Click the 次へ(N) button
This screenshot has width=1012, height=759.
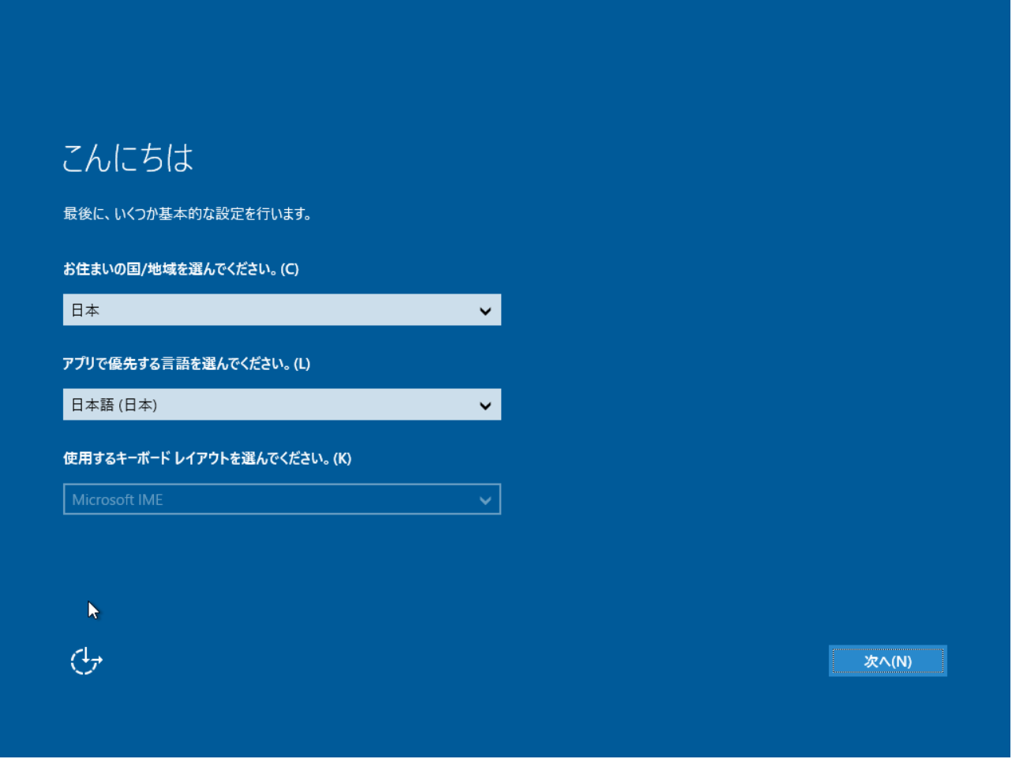coord(887,661)
